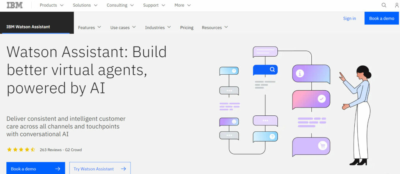The height and width of the screenshot is (174, 400).
Task: Expand the More menu
Action: pos(183,5)
